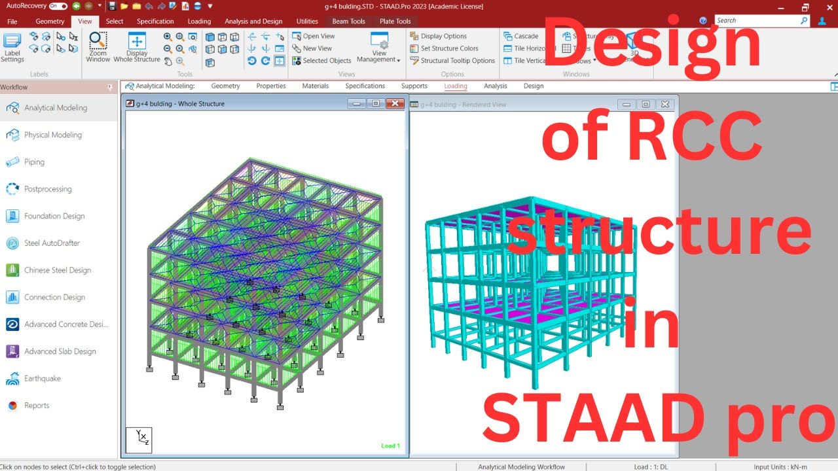Activate the Zoom Window tool
This screenshot has width=838, height=471.
(98, 47)
